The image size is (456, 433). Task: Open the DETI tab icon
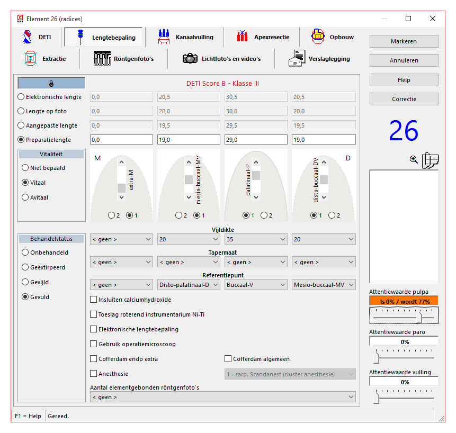pyautogui.click(x=28, y=37)
